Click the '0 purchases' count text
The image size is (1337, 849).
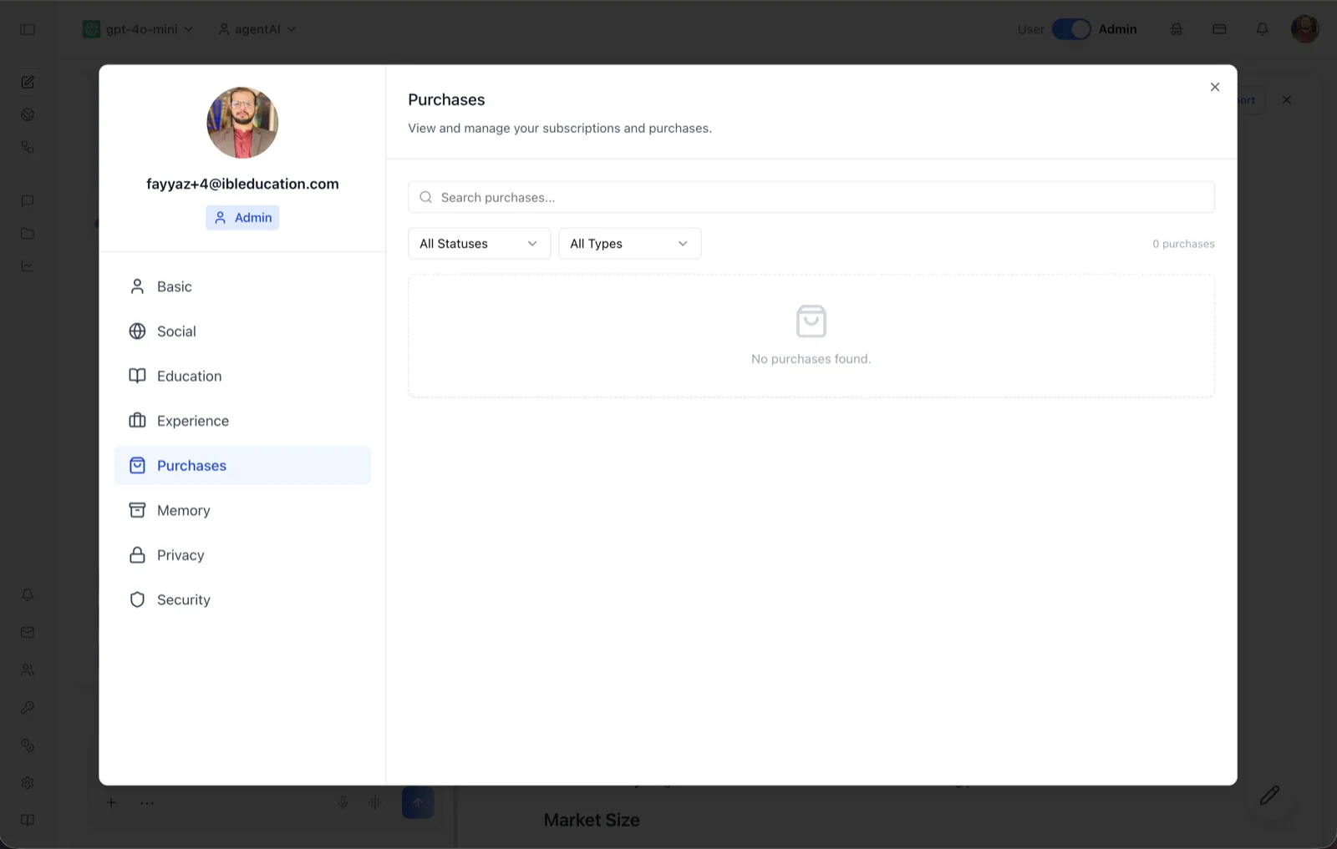pyautogui.click(x=1183, y=244)
